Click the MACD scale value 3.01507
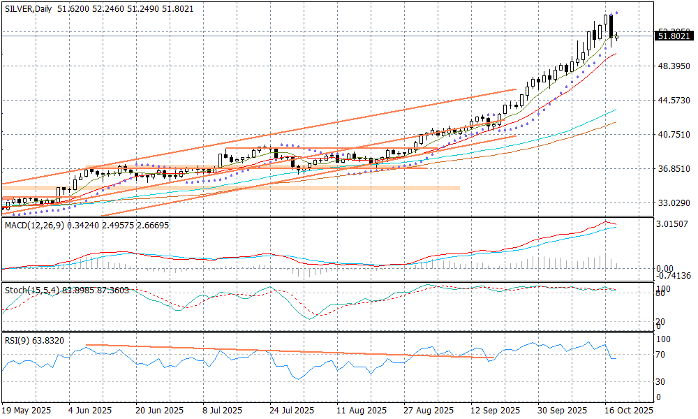 [x=674, y=224]
